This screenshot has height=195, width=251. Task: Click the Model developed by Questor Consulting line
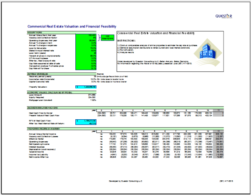[153, 61]
